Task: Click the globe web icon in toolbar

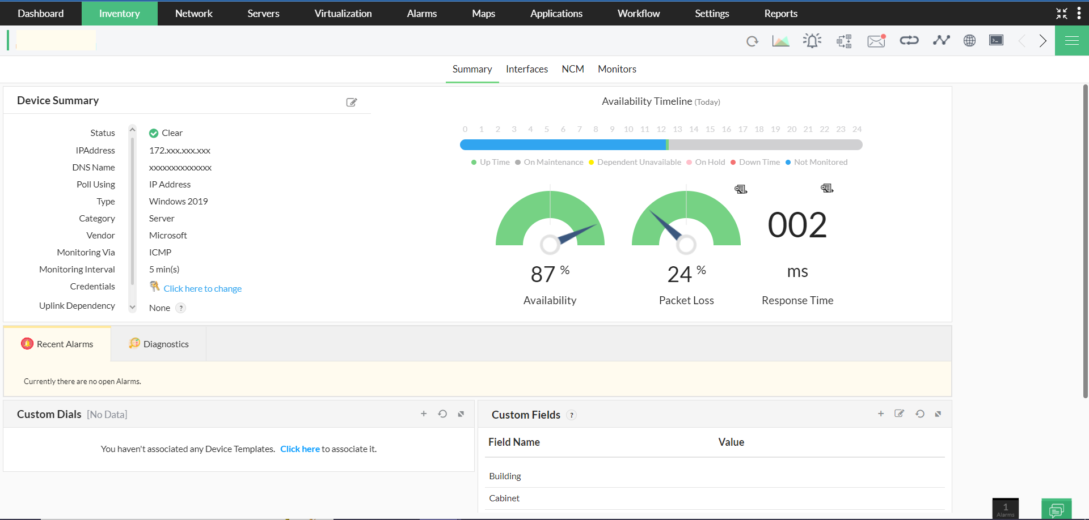Action: click(x=969, y=40)
